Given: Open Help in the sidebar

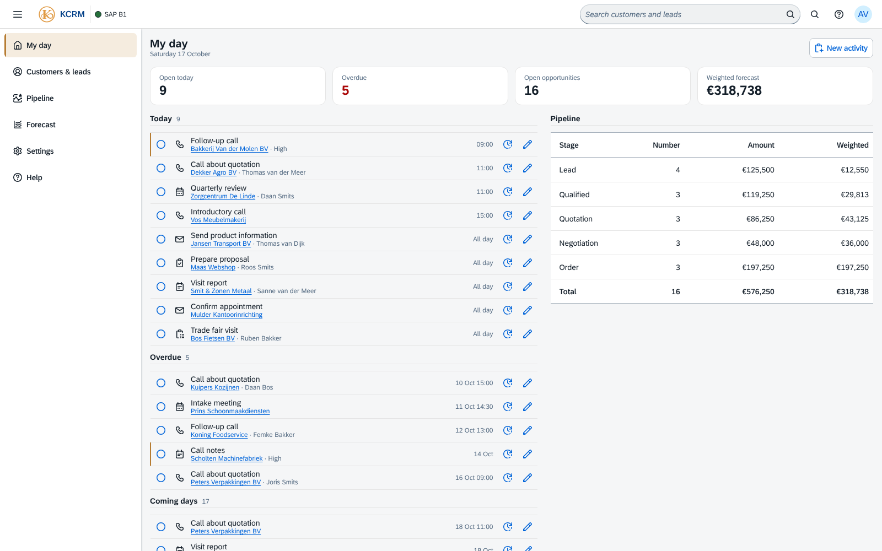Looking at the screenshot, I should (71, 177).
